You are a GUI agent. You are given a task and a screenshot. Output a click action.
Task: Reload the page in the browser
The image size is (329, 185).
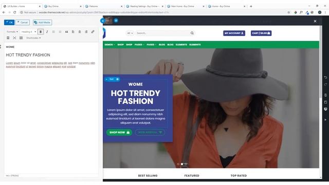(x=15, y=12)
